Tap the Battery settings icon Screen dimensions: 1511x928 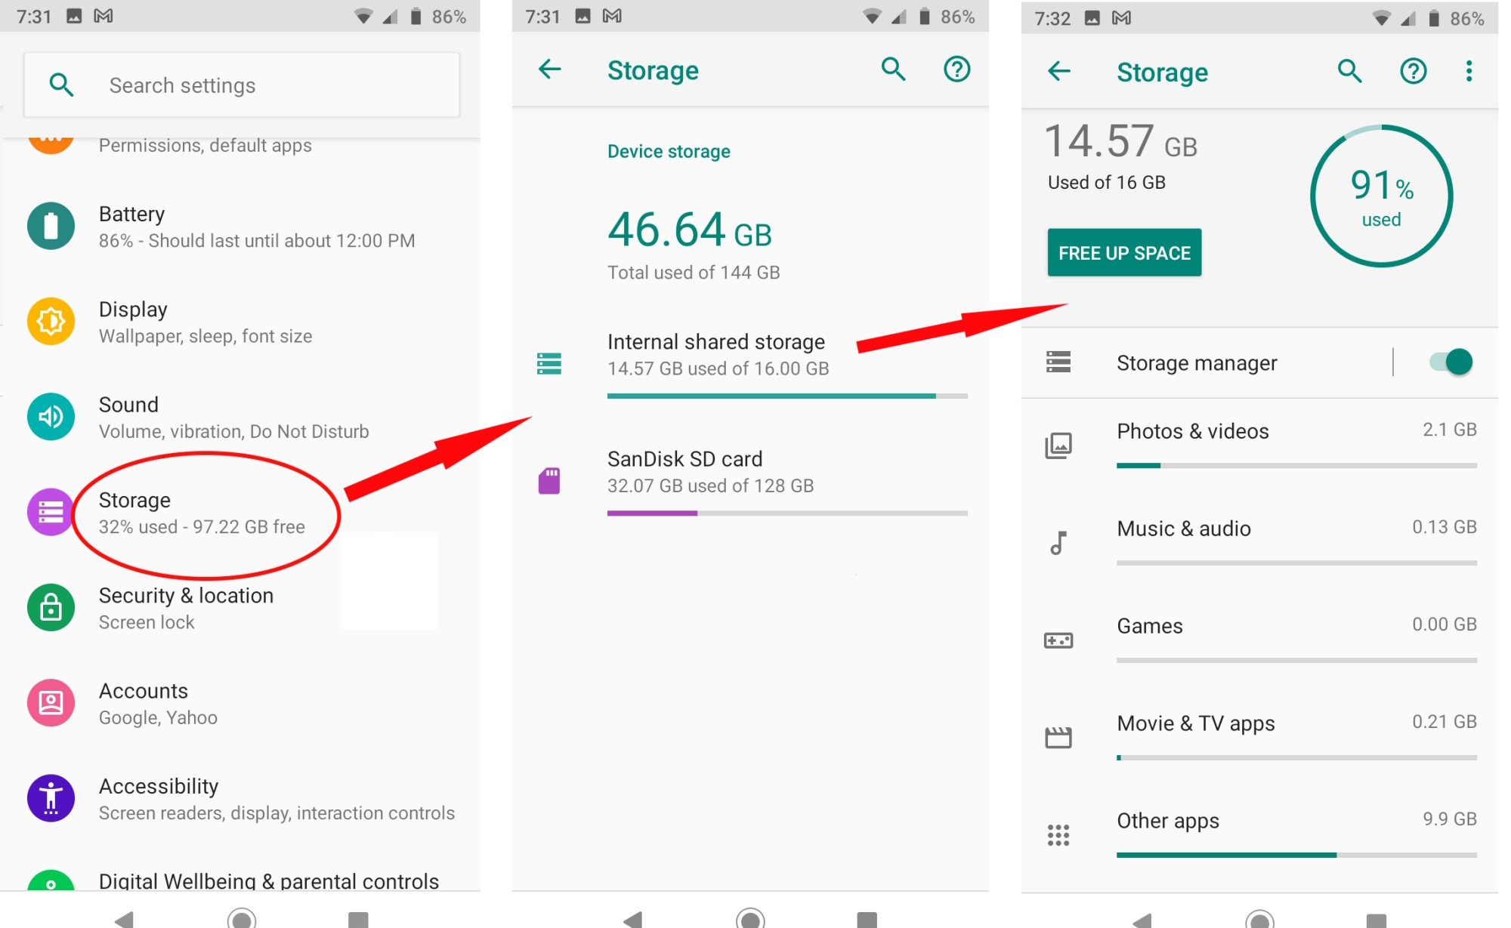click(x=51, y=226)
